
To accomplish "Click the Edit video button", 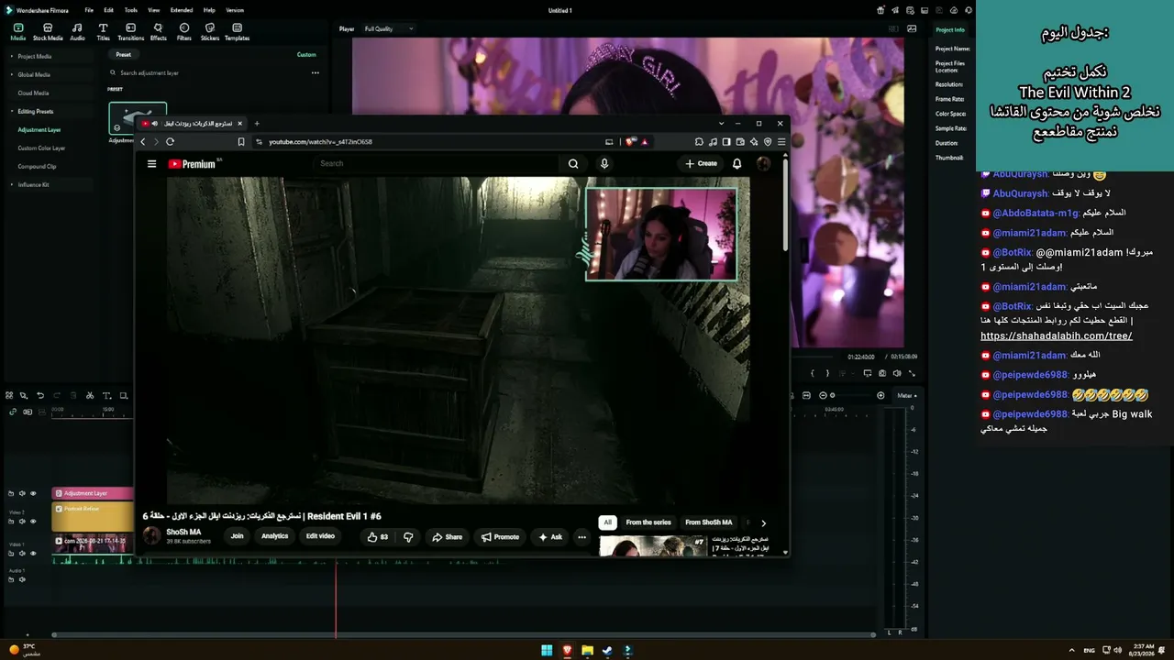I will 320,536.
